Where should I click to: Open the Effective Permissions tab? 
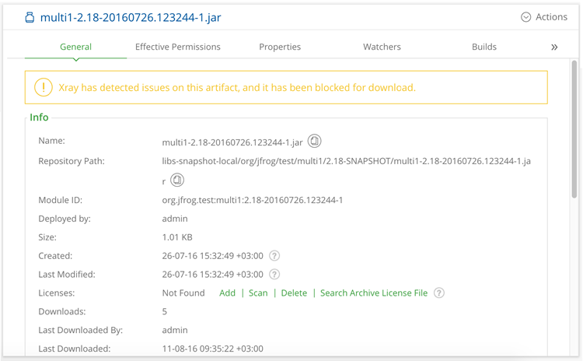[178, 47]
